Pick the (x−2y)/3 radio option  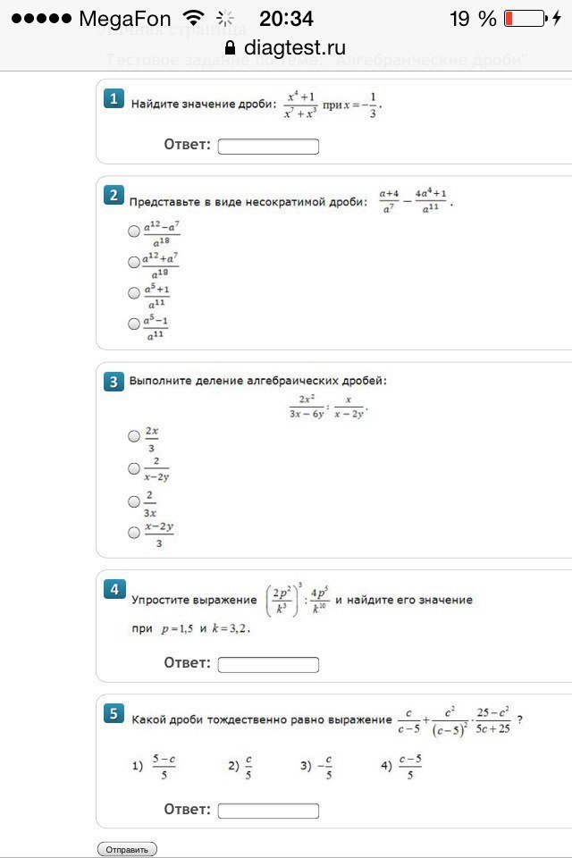[x=134, y=532]
